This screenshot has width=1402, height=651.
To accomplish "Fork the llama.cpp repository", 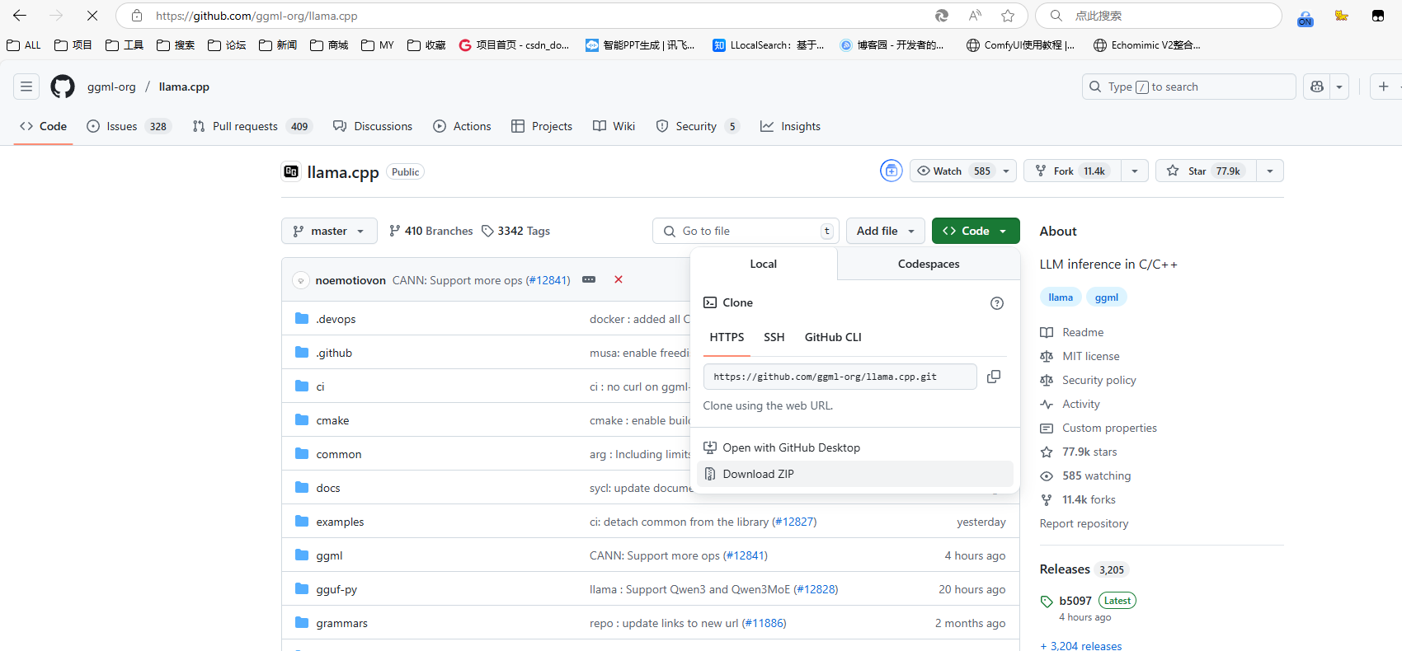I will 1073,171.
